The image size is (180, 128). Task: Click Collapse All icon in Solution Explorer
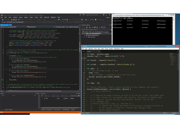(x=95, y=27)
